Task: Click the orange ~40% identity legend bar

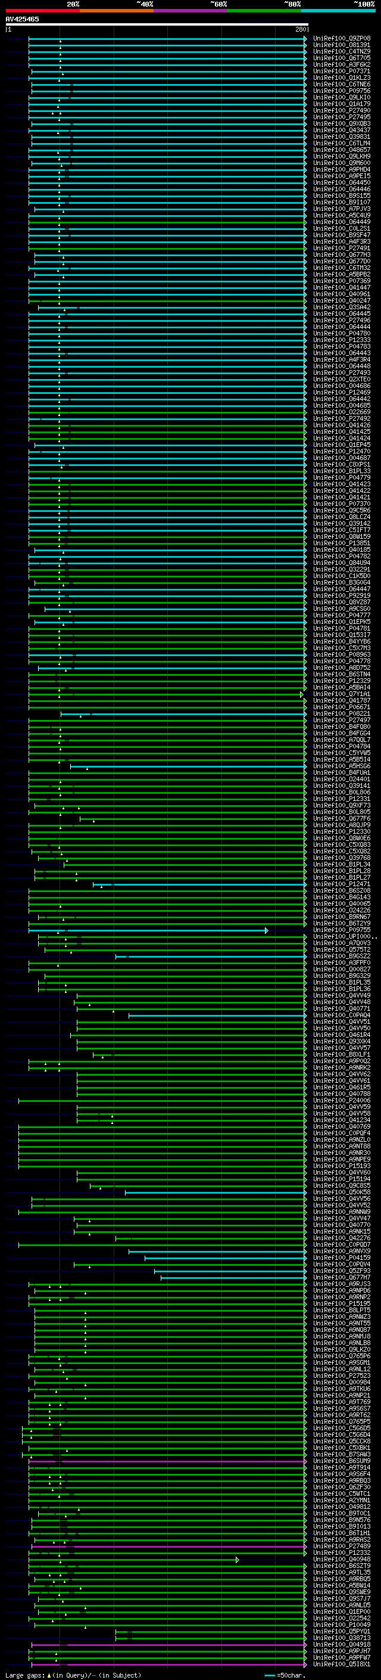Action: pyautogui.click(x=117, y=11)
